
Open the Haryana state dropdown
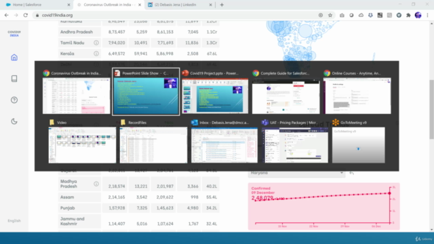[296, 173]
